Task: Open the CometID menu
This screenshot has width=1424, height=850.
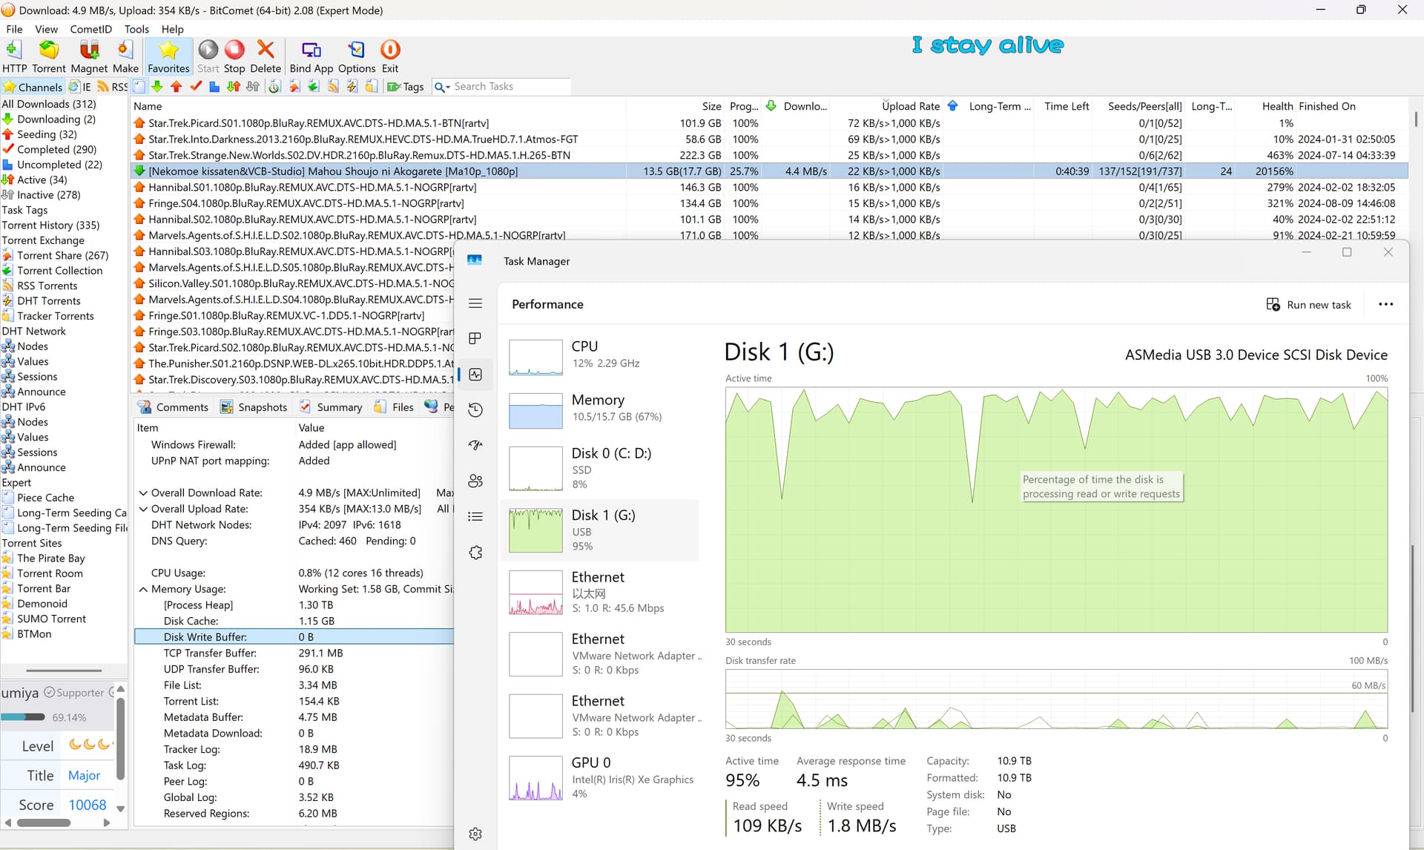Action: coord(90,29)
